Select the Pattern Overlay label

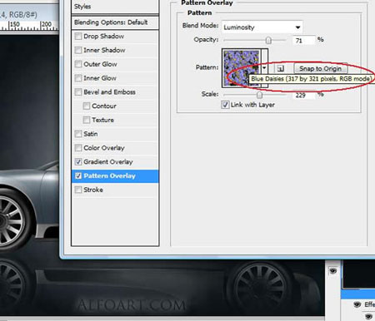[109, 175]
